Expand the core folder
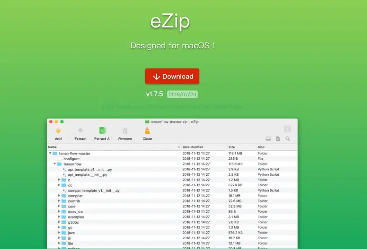 coord(59,206)
